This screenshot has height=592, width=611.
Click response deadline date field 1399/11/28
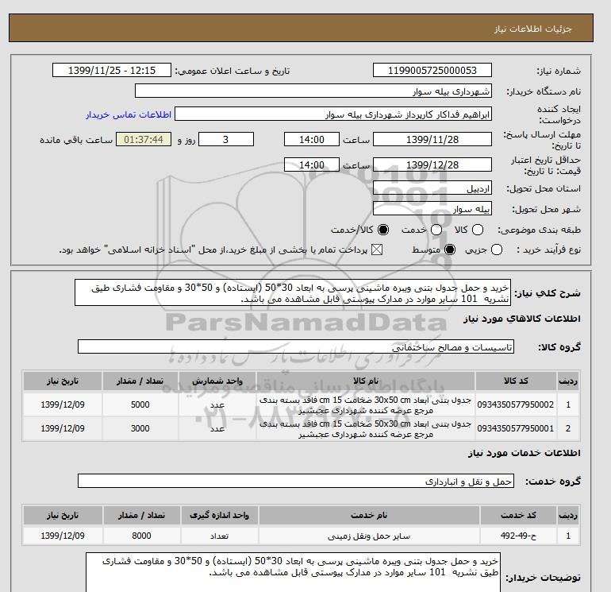[432, 139]
